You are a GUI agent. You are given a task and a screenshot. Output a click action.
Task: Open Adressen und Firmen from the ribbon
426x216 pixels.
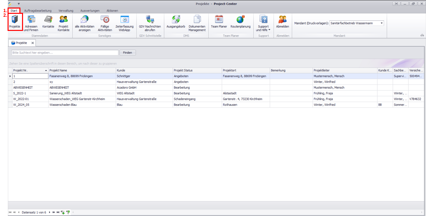point(31,23)
